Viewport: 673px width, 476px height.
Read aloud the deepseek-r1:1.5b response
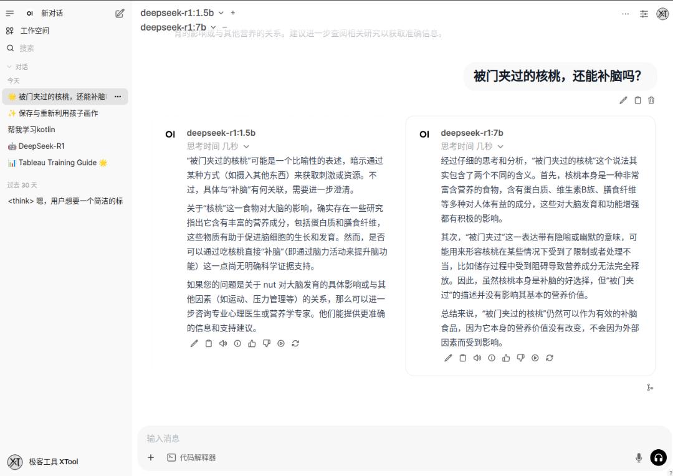click(223, 343)
